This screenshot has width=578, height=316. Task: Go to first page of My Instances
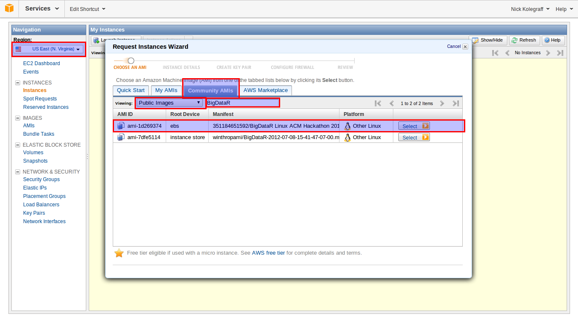click(496, 53)
